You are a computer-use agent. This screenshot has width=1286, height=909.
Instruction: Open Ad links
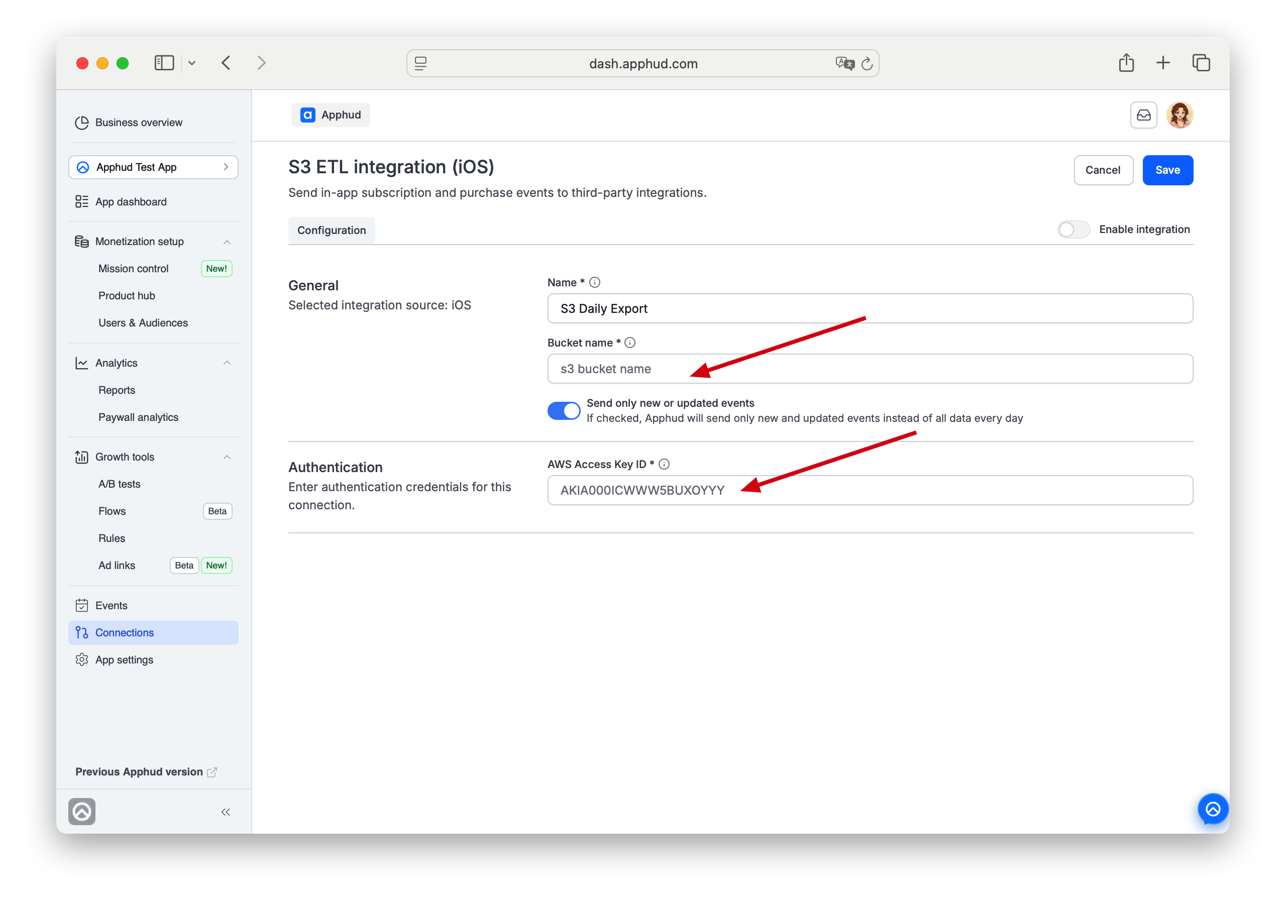pyautogui.click(x=117, y=565)
